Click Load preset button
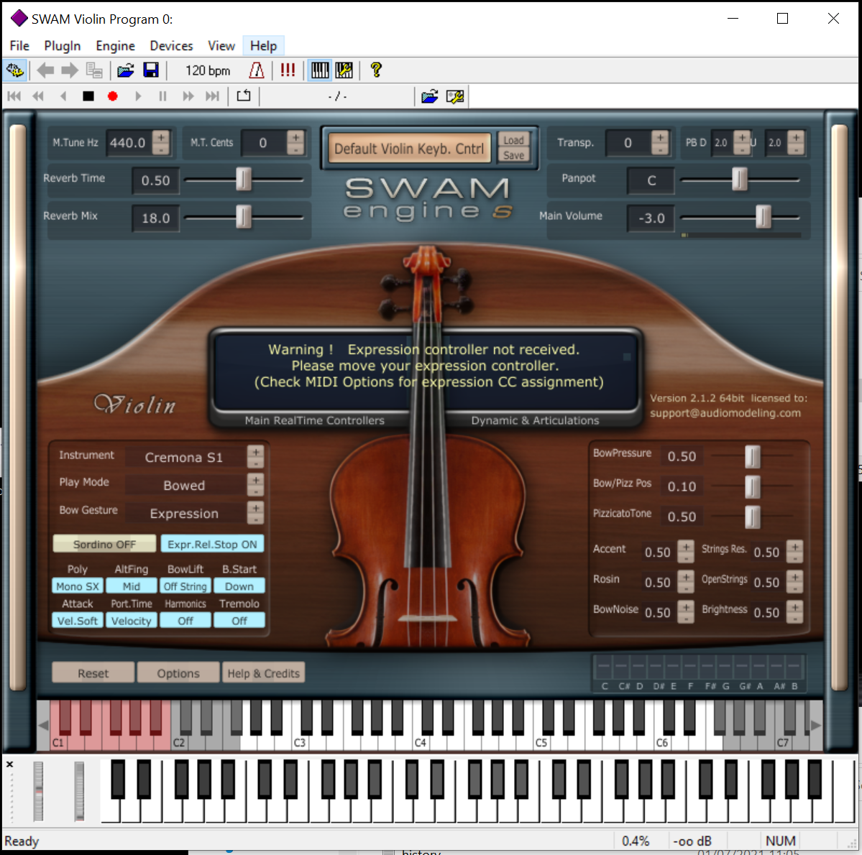Image resolution: width=862 pixels, height=855 pixels. coord(513,140)
